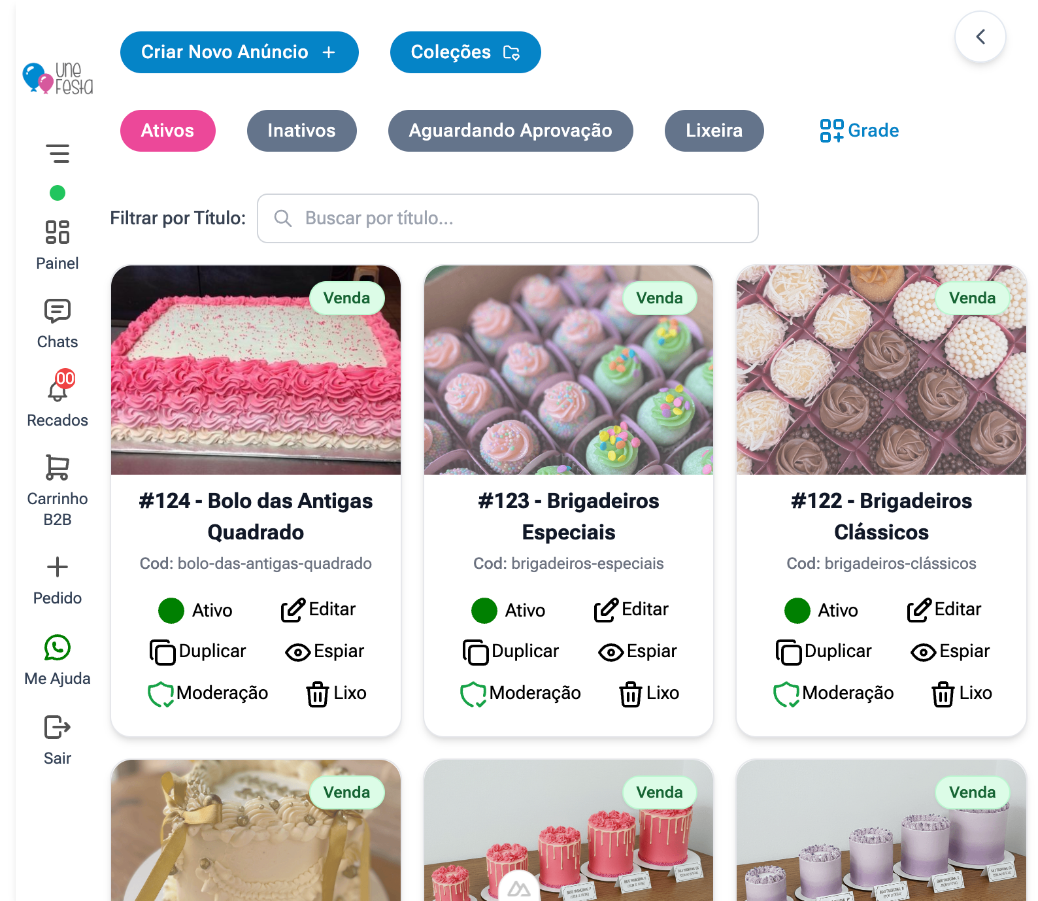Open Chats from the sidebar

point(58,311)
